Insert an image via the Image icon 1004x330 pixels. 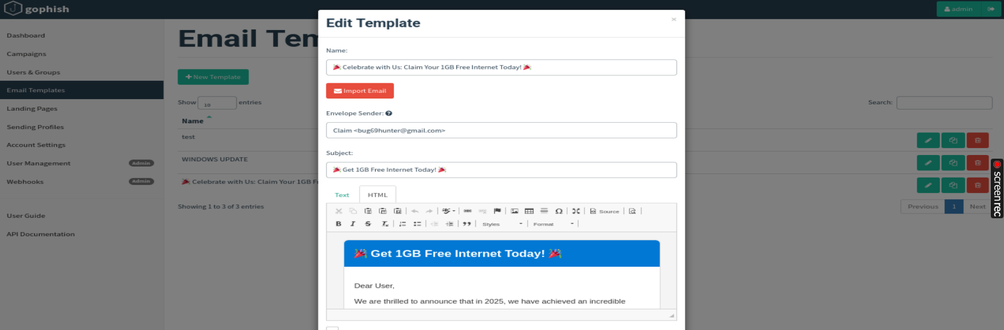[x=514, y=211]
